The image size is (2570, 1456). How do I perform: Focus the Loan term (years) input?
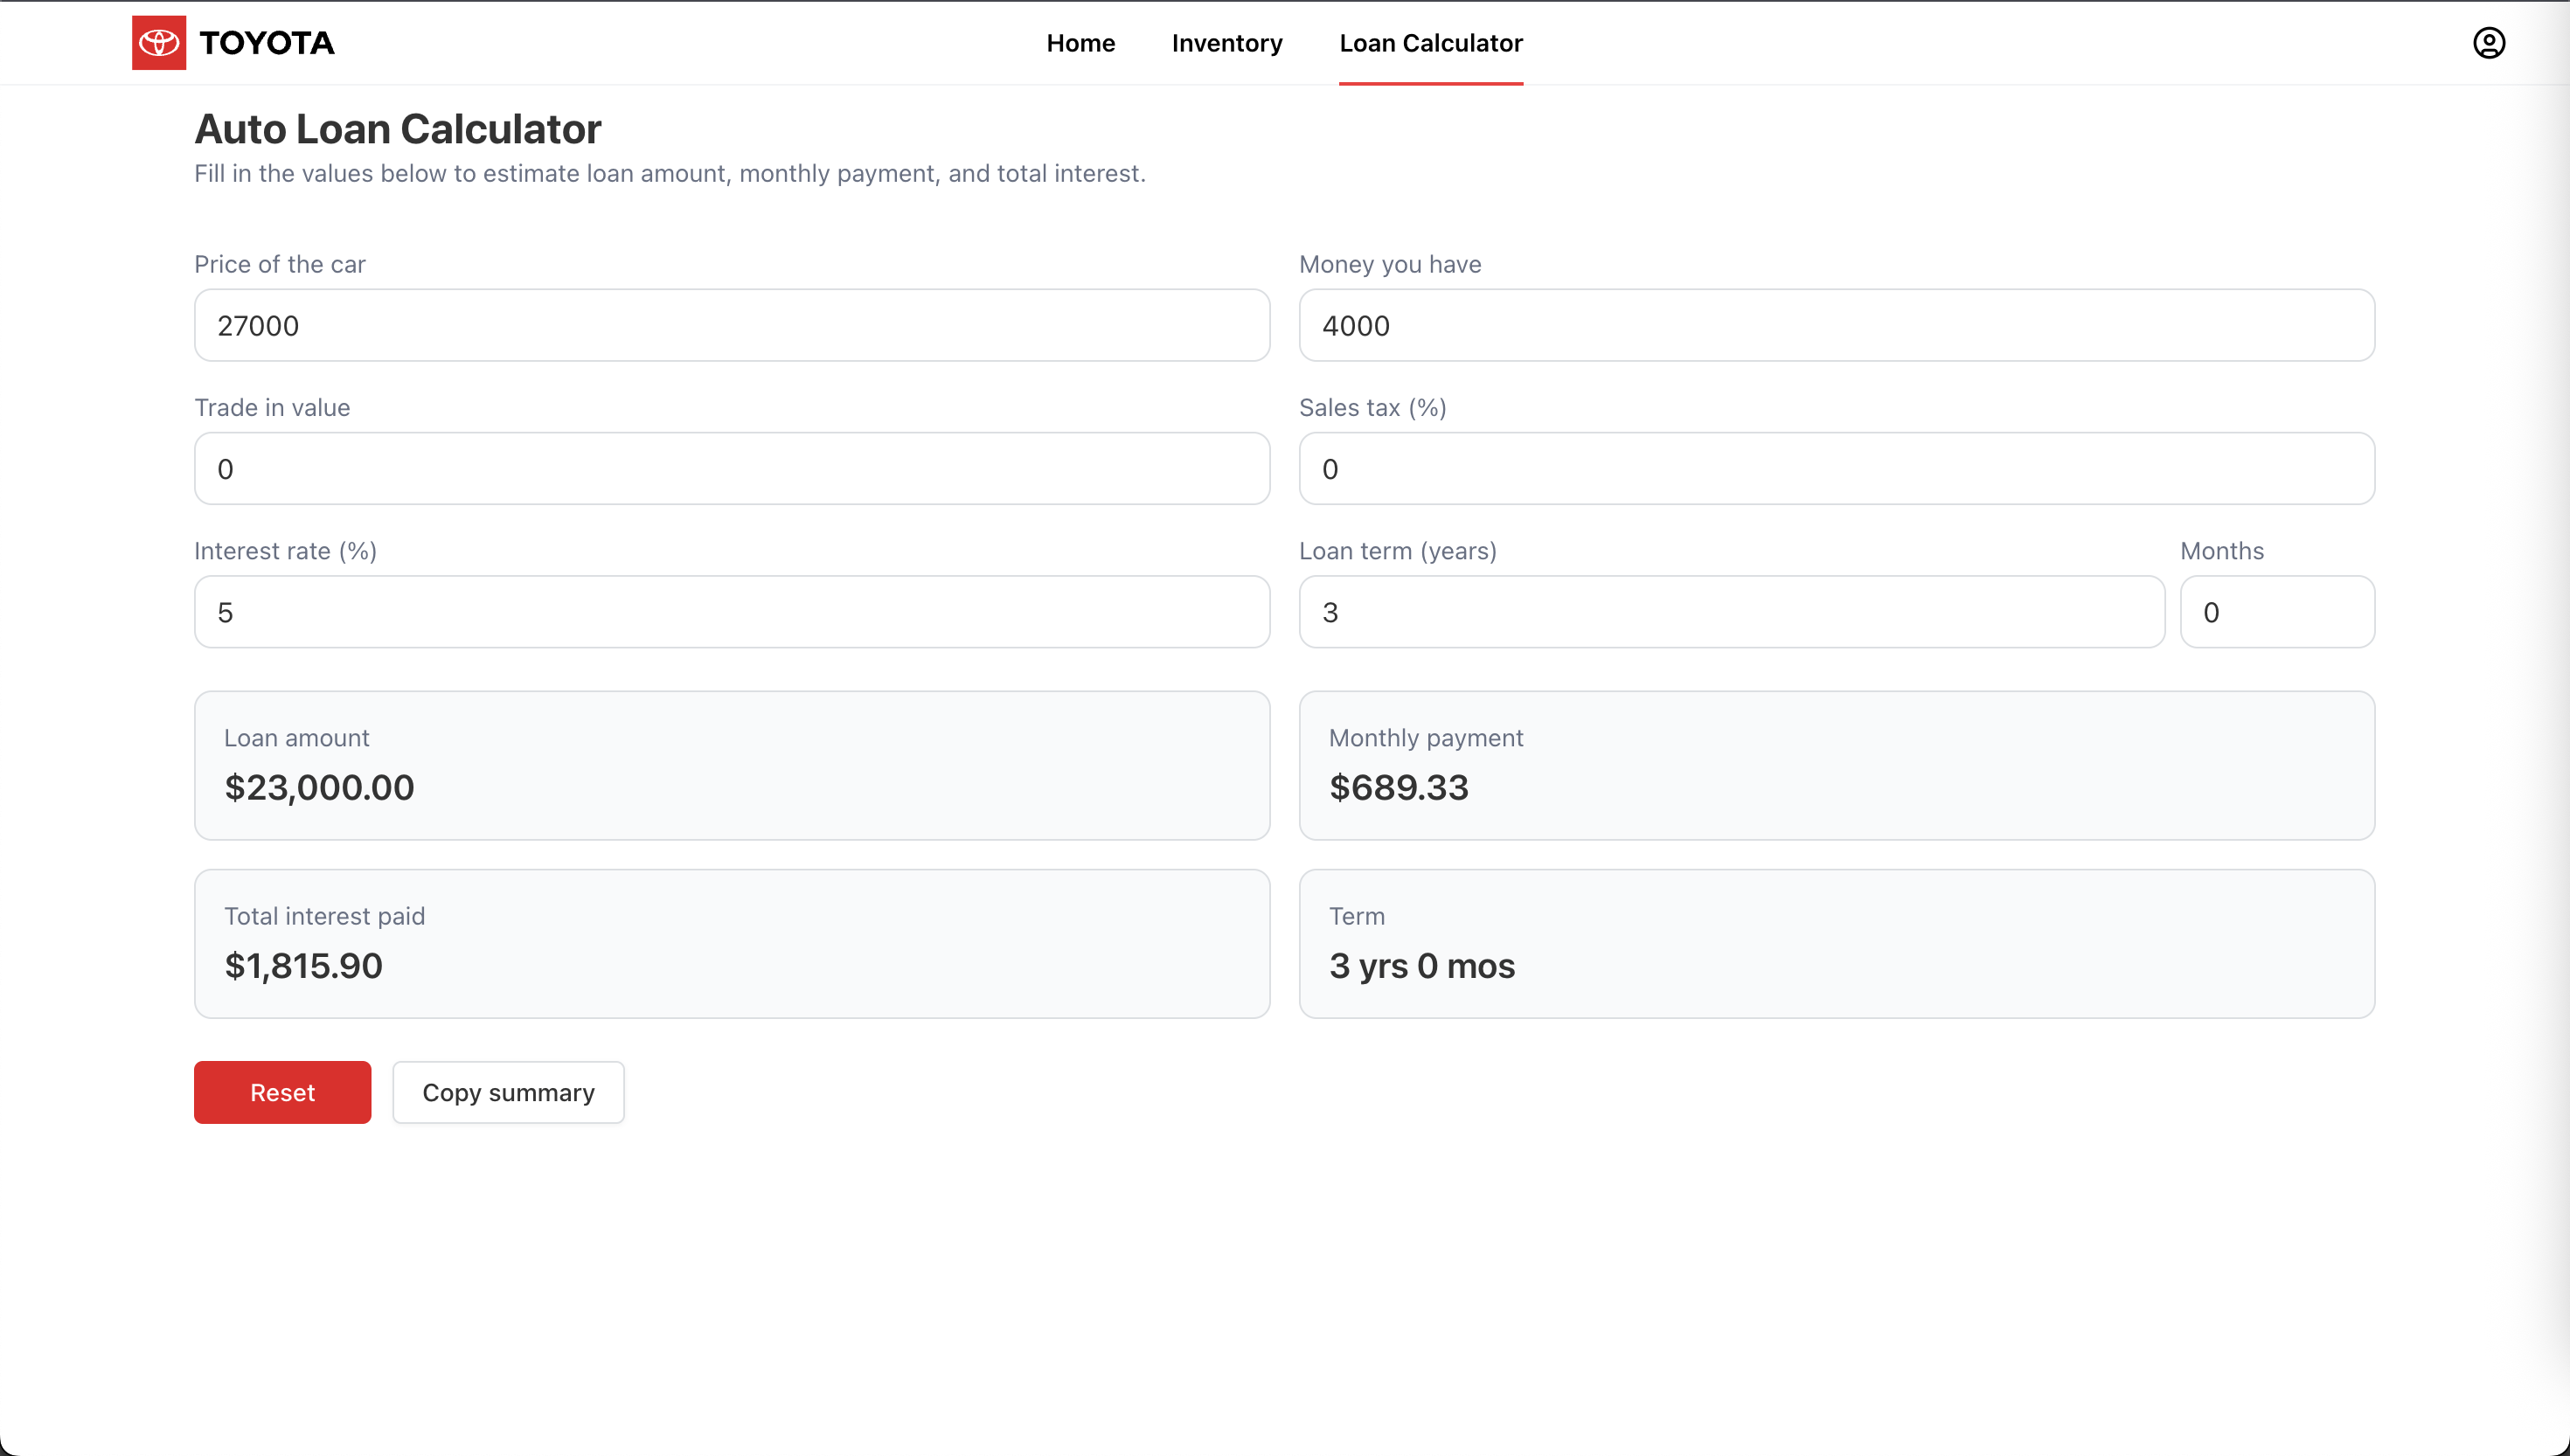tap(1730, 611)
